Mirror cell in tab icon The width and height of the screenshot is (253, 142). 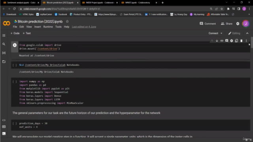[236, 41]
